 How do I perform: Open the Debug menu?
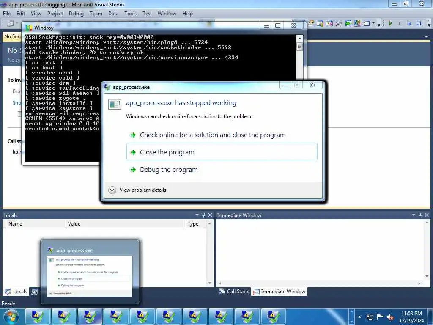tap(76, 14)
